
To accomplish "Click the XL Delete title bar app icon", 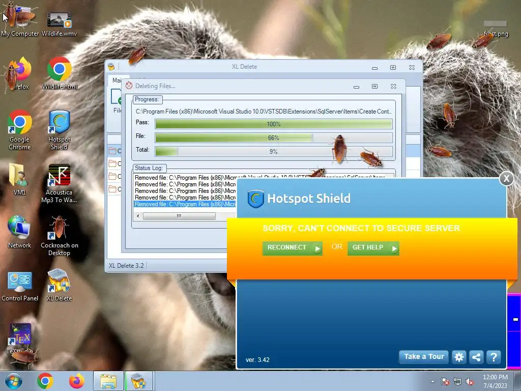I will [x=111, y=67].
